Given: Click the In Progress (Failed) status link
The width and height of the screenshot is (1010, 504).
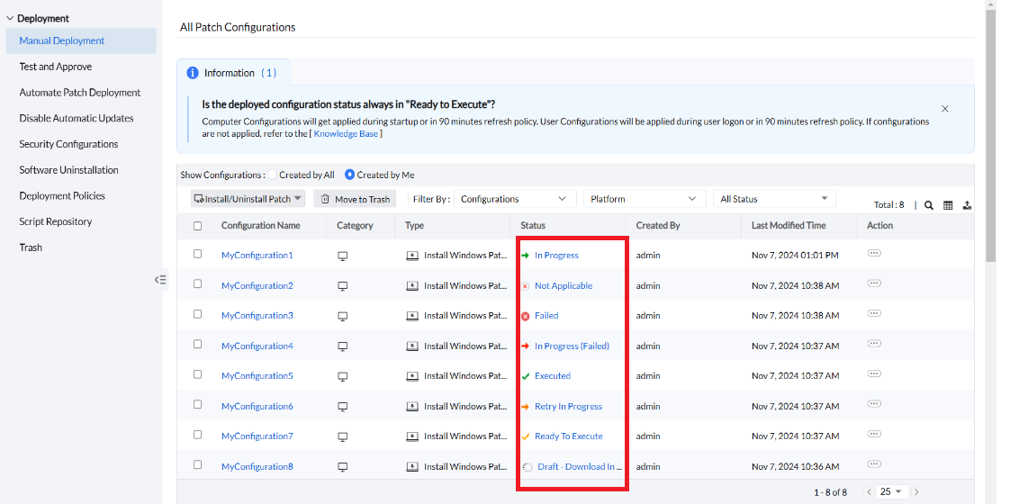Looking at the screenshot, I should point(572,346).
